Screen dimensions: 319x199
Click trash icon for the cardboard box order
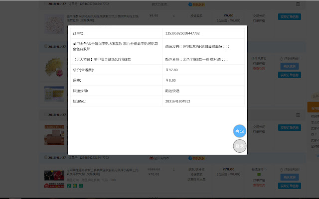[298, 115]
